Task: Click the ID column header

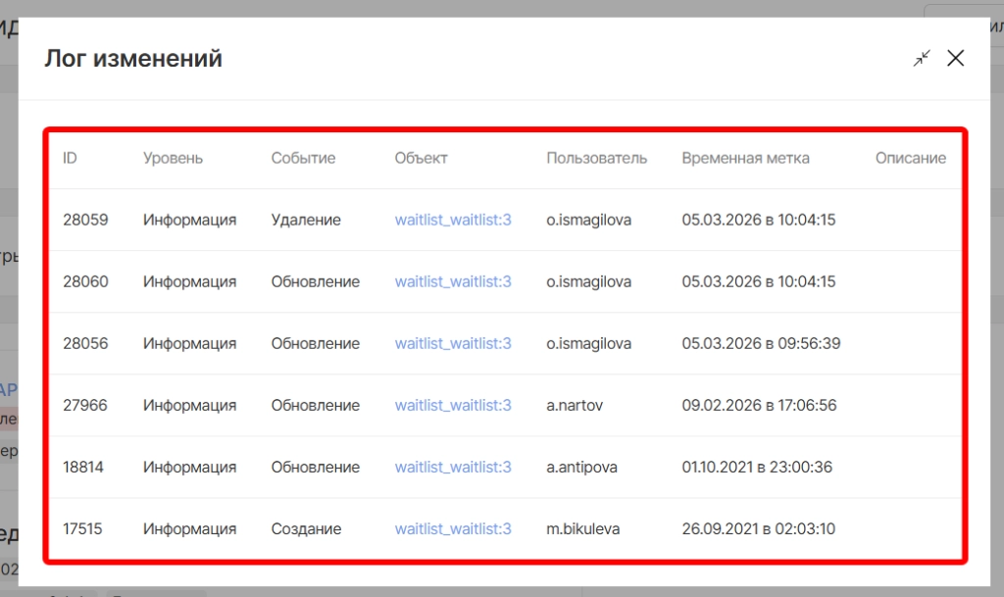Action: [71, 158]
